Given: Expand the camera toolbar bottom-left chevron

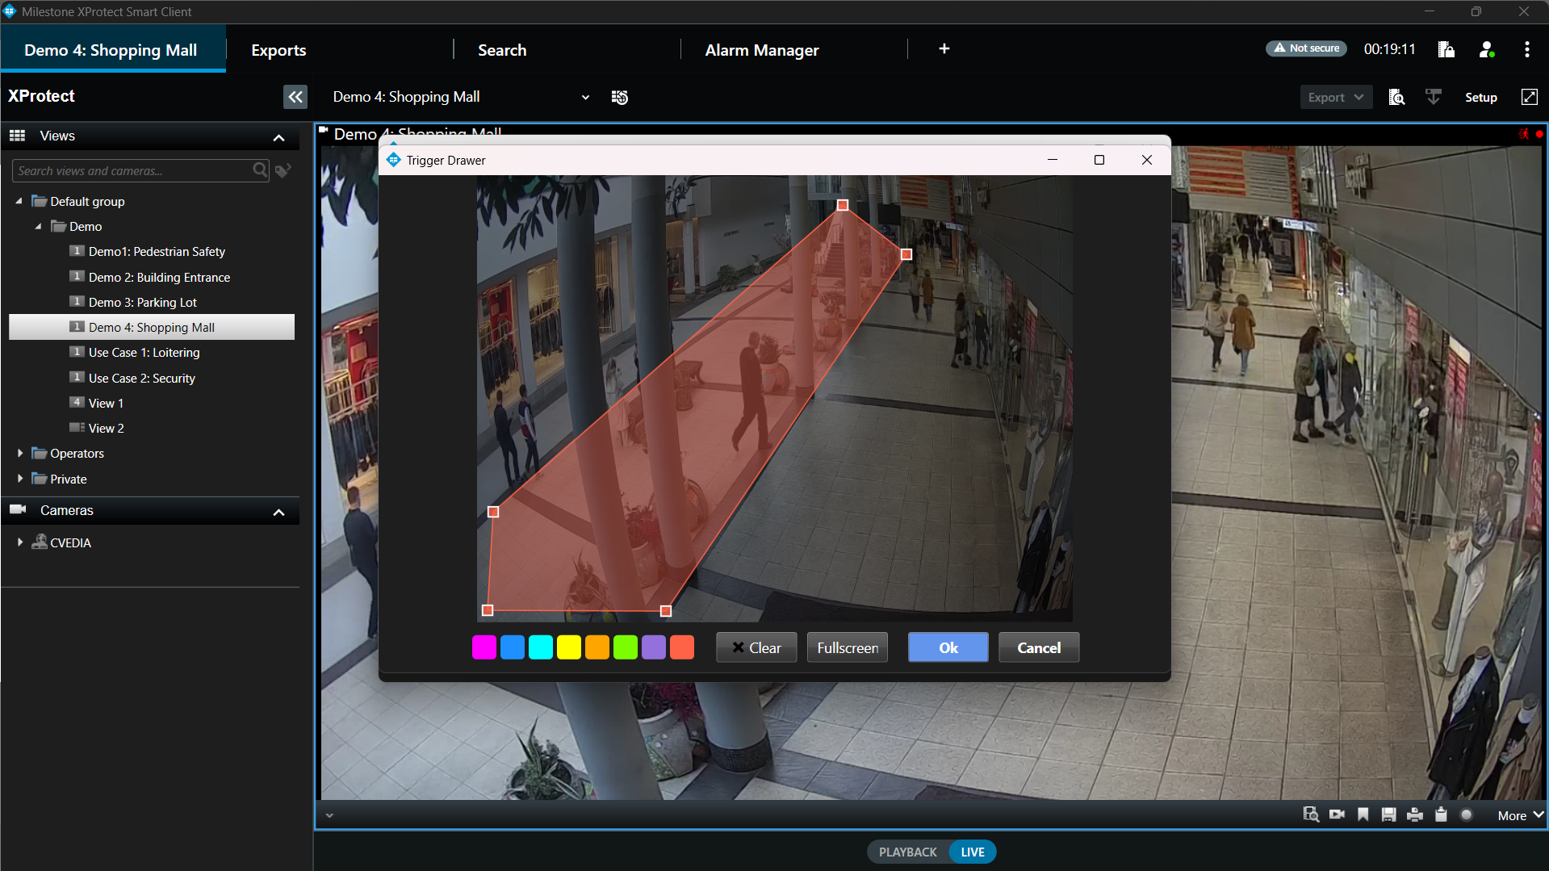Looking at the screenshot, I should pyautogui.click(x=329, y=815).
